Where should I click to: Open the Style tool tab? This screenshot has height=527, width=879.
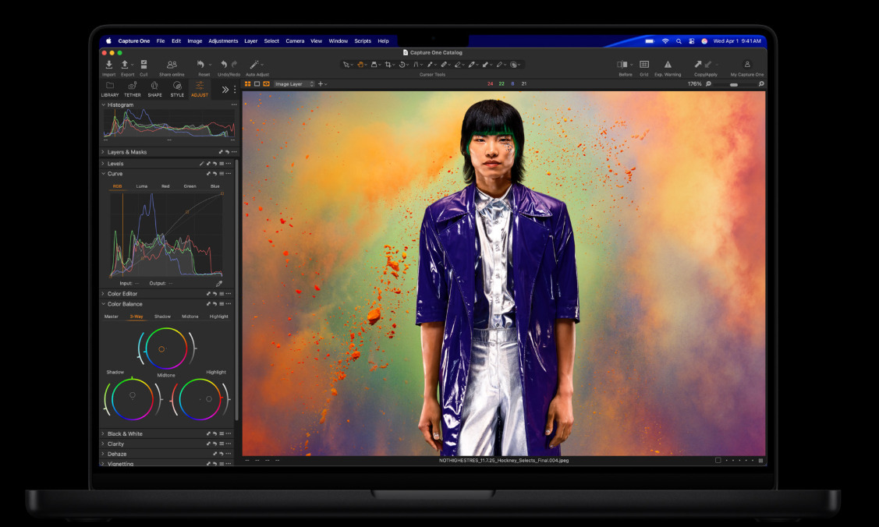(x=177, y=89)
